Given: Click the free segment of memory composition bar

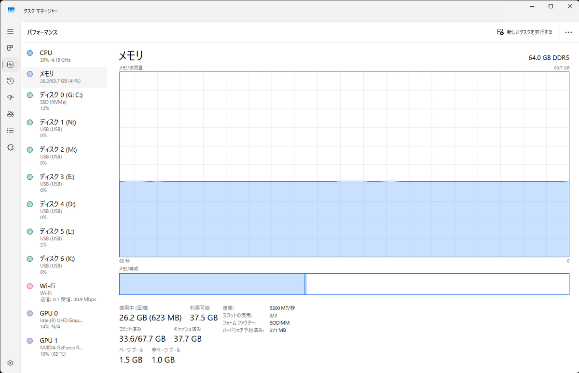Looking at the screenshot, I should (x=438, y=284).
